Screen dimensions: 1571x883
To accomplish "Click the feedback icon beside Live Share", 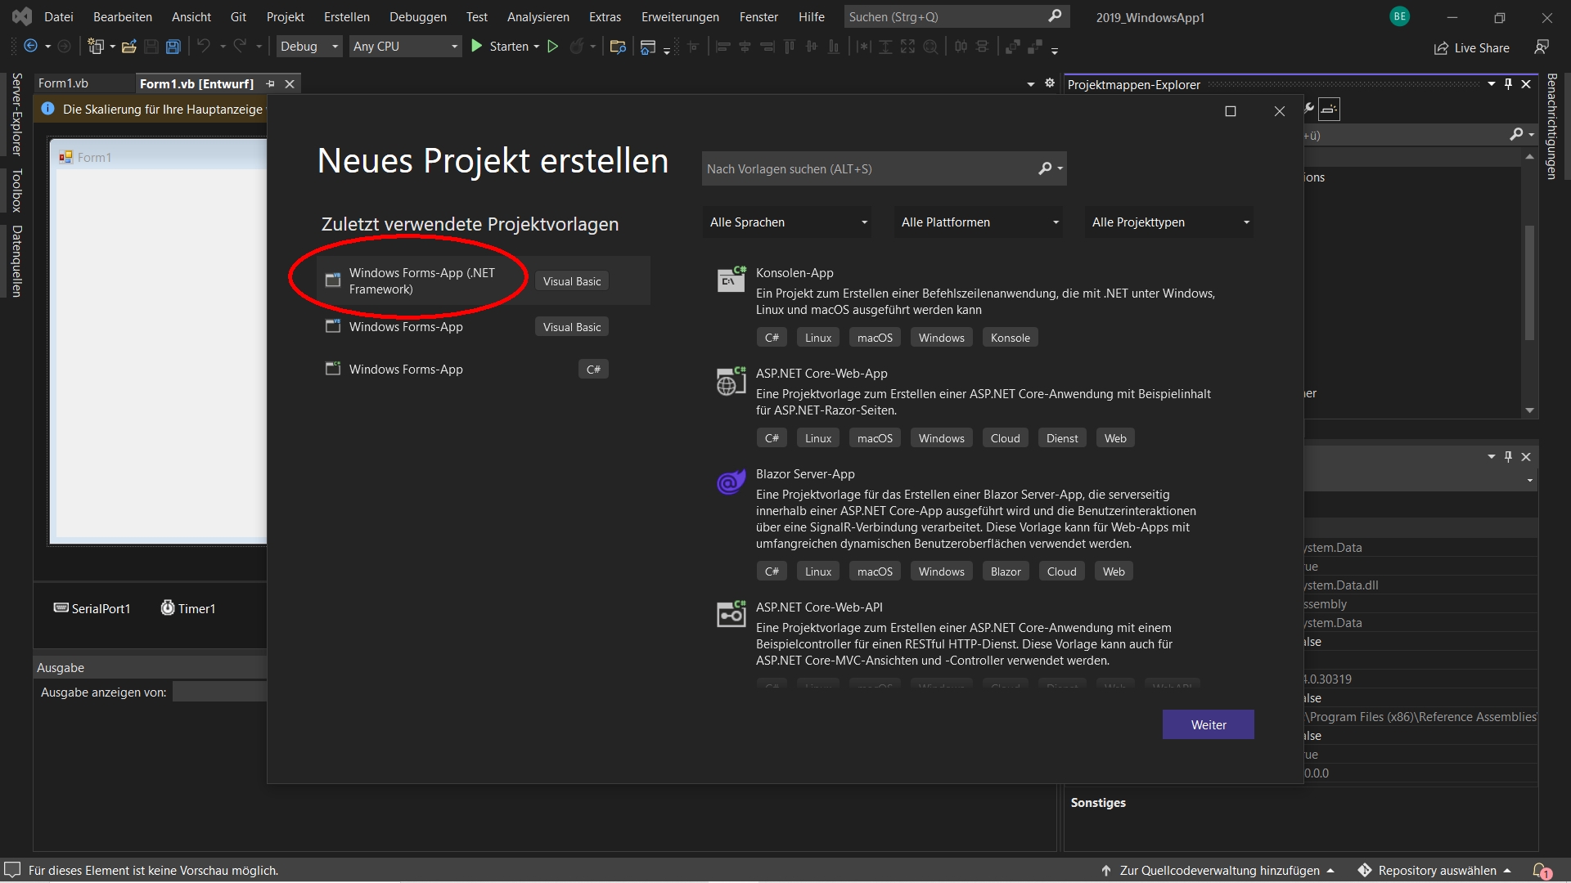I will pyautogui.click(x=1542, y=47).
